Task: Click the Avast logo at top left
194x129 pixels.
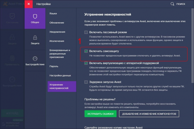Action: 5,4
